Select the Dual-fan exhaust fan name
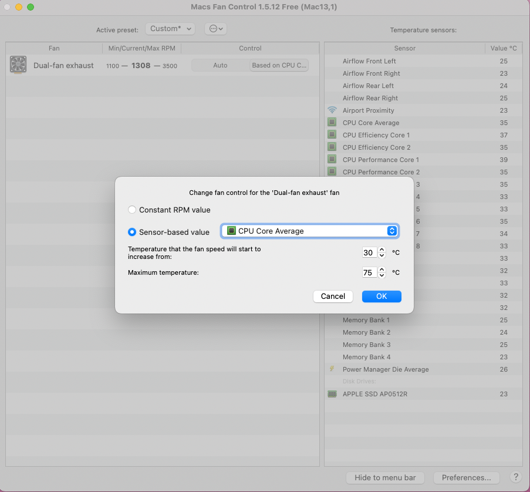 coord(63,65)
